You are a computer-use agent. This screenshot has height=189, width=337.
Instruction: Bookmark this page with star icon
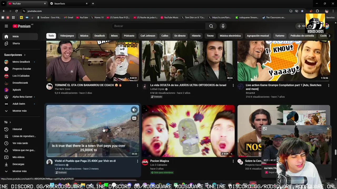coord(302,11)
